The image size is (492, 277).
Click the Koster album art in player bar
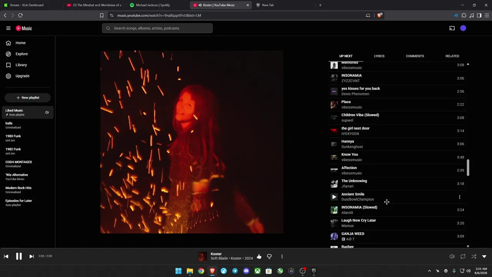[202, 256]
